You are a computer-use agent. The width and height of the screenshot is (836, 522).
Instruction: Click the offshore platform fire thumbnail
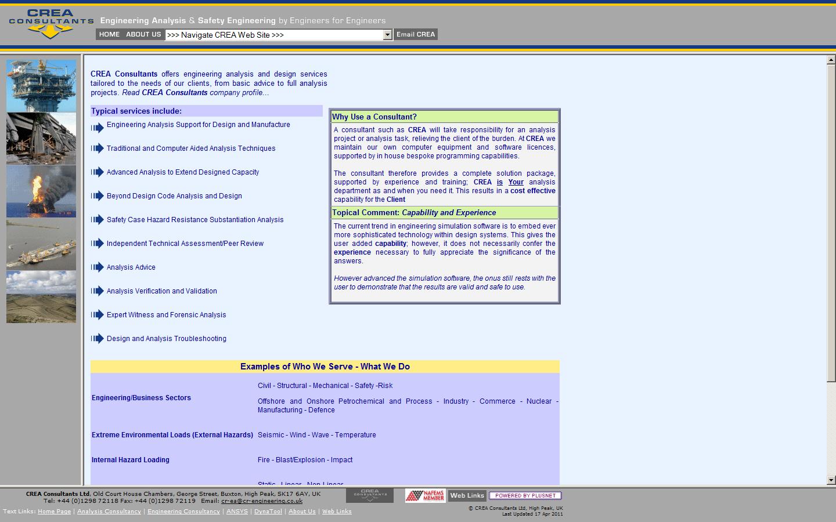41,191
